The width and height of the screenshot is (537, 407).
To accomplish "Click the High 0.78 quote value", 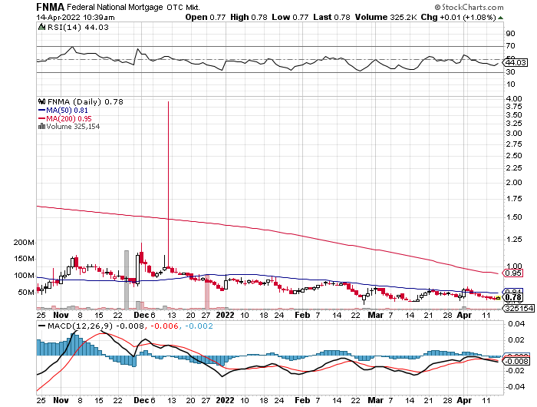I will 249,17.
